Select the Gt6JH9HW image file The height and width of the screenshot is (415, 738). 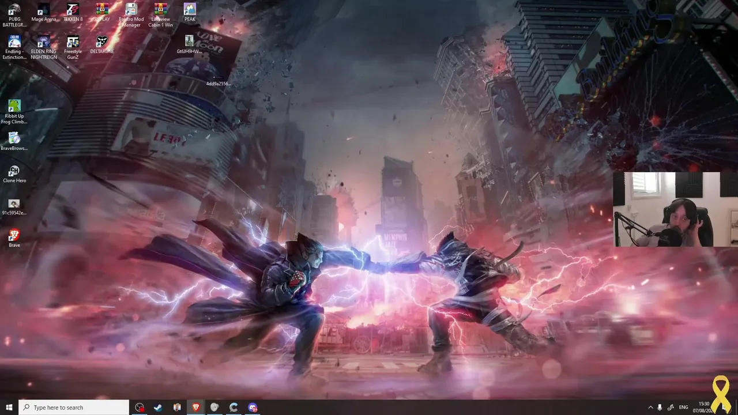coord(189,46)
